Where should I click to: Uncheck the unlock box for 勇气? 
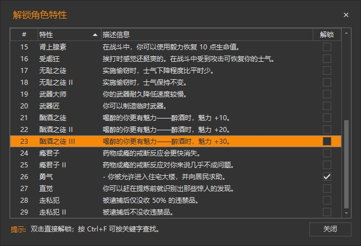coord(327,177)
